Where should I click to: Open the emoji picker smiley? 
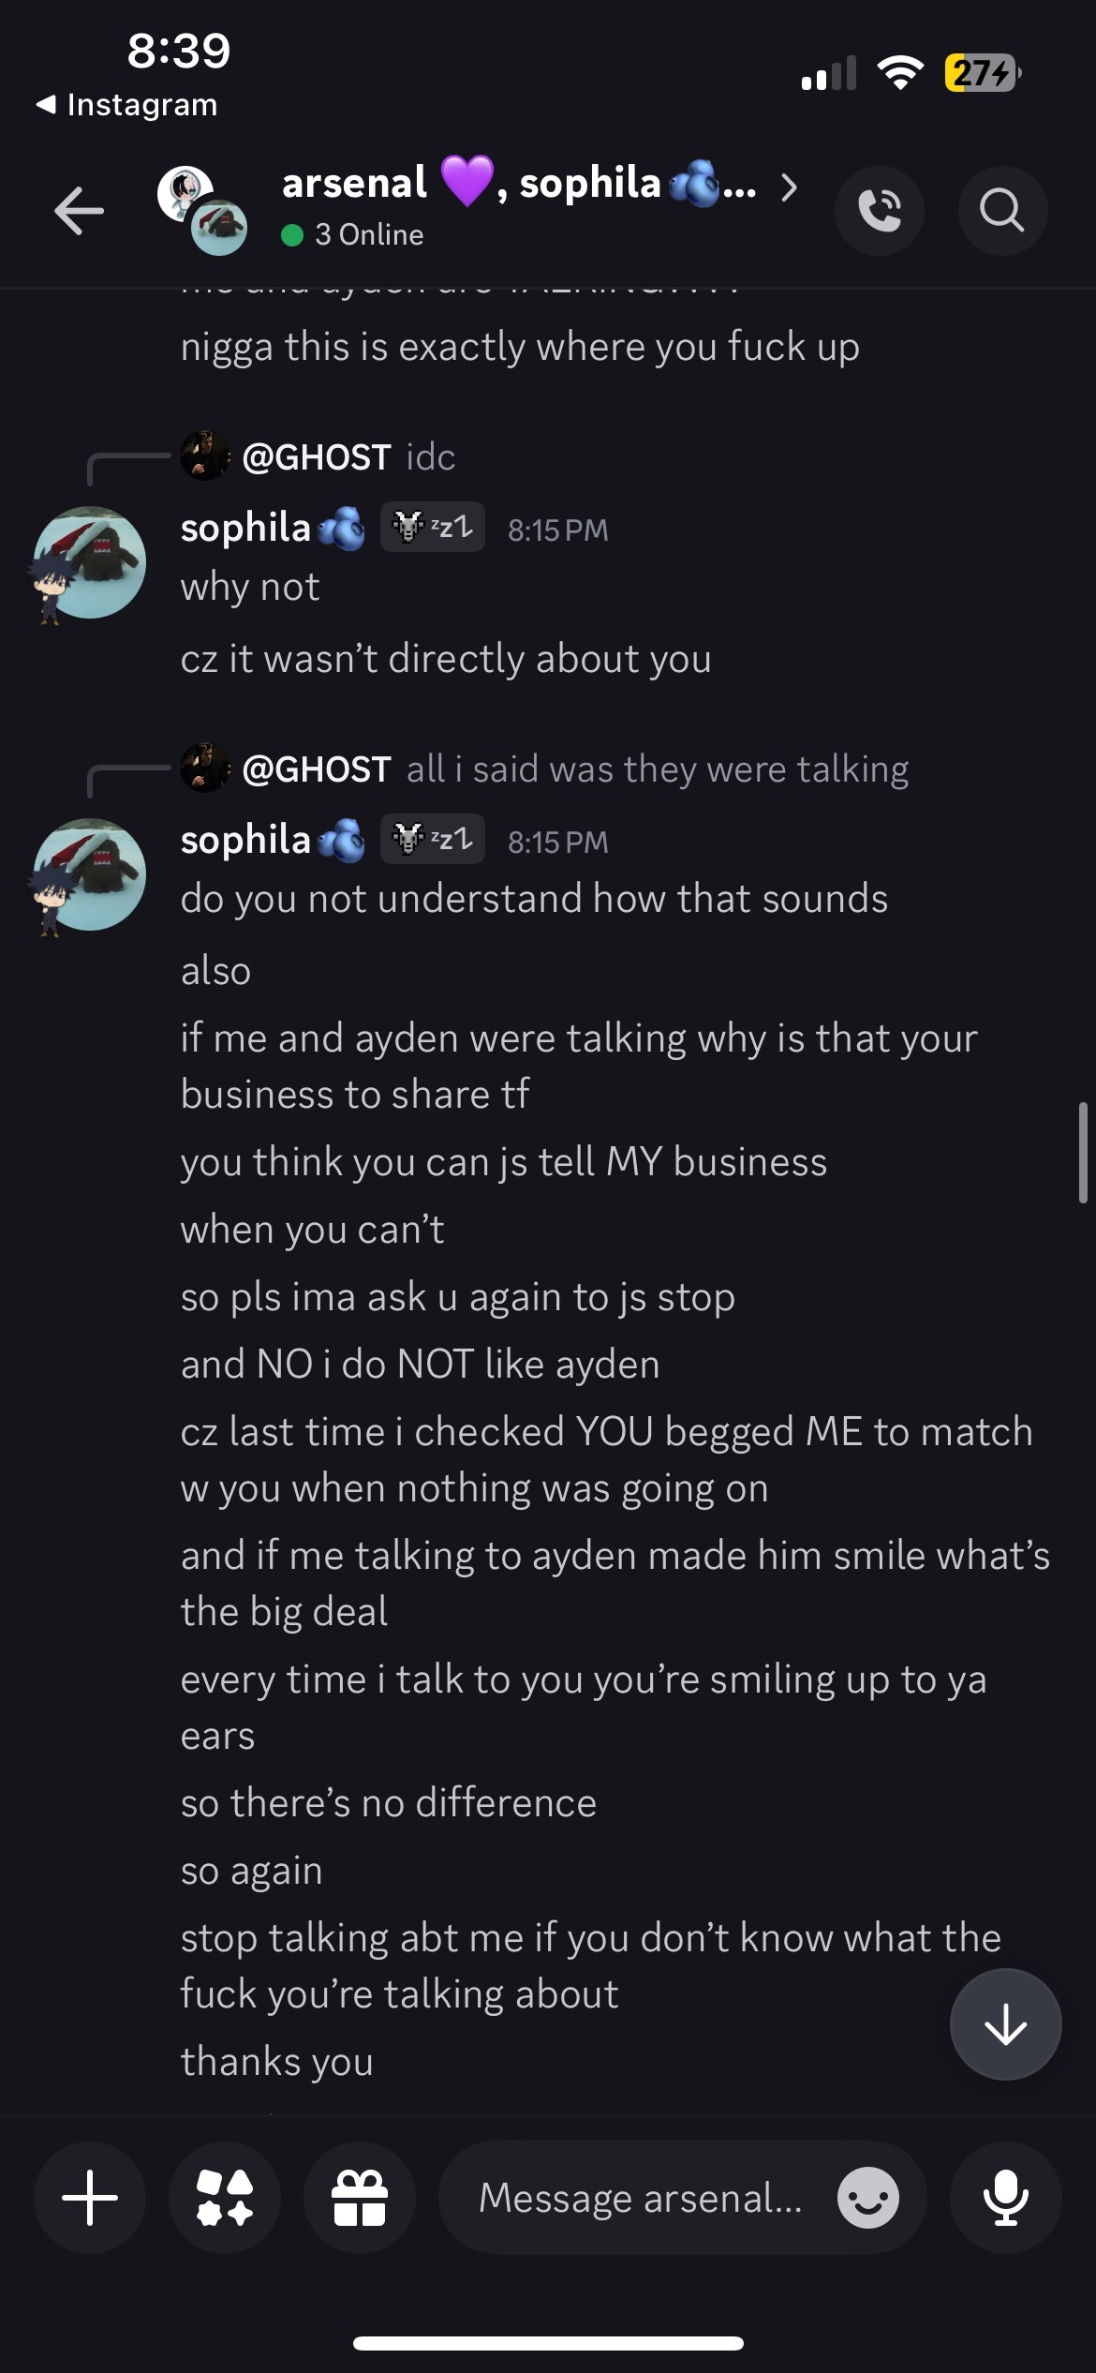point(867,2197)
